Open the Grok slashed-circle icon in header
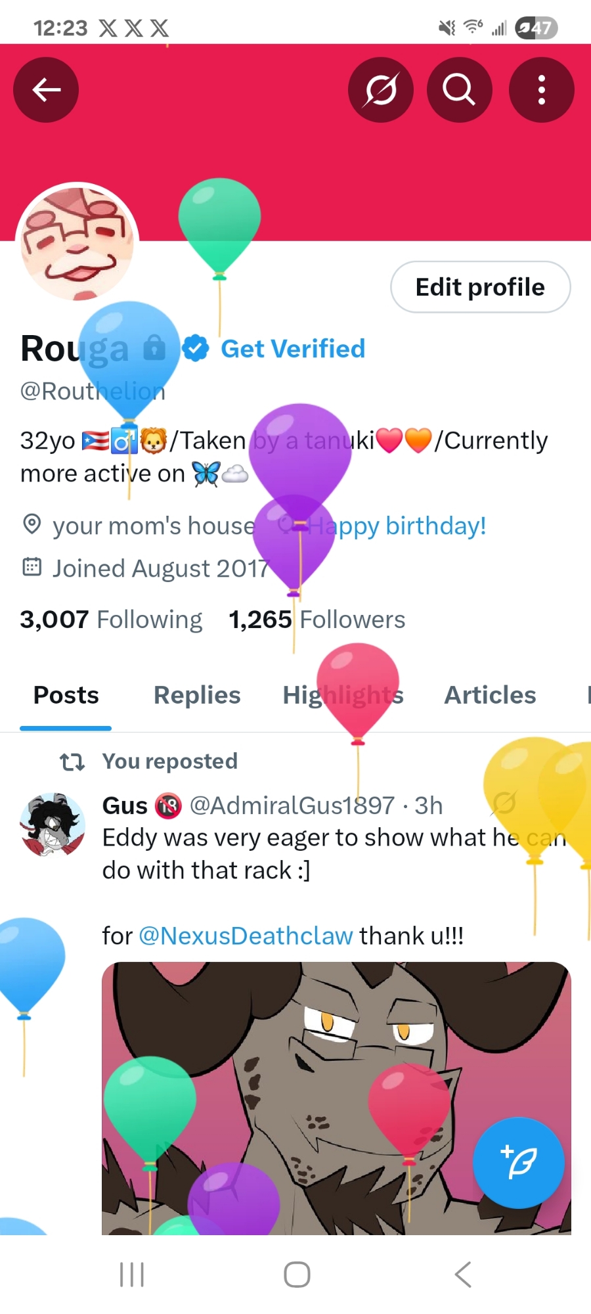The image size is (591, 1314). point(381,90)
